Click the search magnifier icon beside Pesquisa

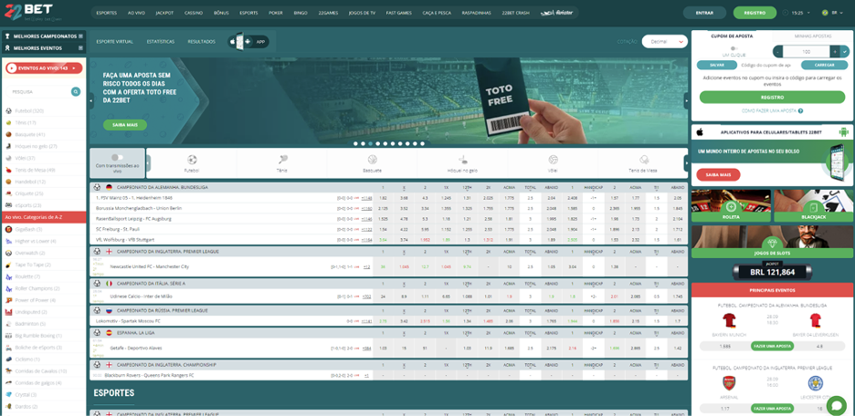click(76, 91)
